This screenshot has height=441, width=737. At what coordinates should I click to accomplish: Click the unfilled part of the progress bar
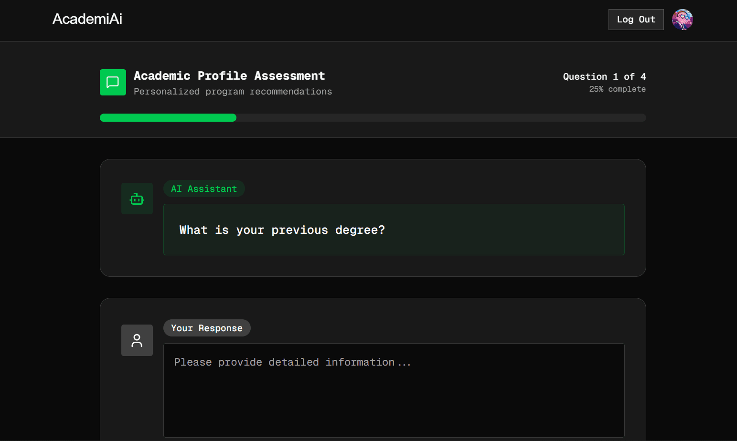point(440,118)
